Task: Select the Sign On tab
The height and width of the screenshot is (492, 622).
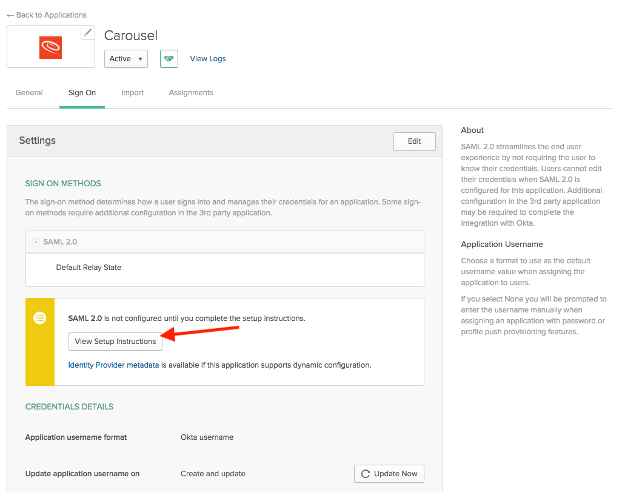Action: point(82,93)
